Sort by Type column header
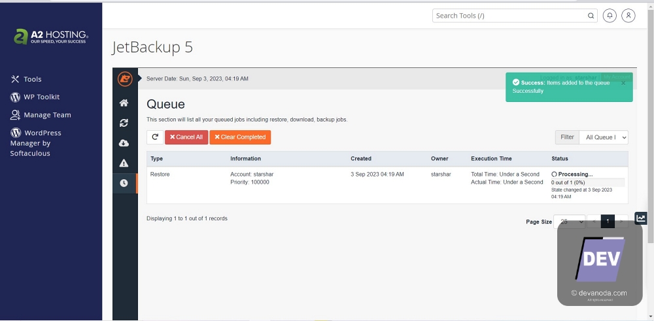This screenshot has height=321, width=654. pyautogui.click(x=156, y=158)
